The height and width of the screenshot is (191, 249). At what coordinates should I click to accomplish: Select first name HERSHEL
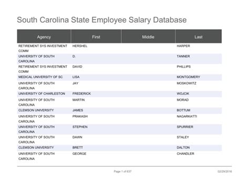80,46
